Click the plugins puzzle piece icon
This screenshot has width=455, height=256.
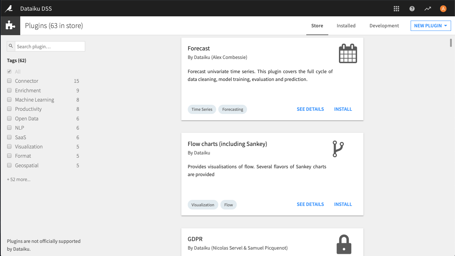[x=10, y=26]
